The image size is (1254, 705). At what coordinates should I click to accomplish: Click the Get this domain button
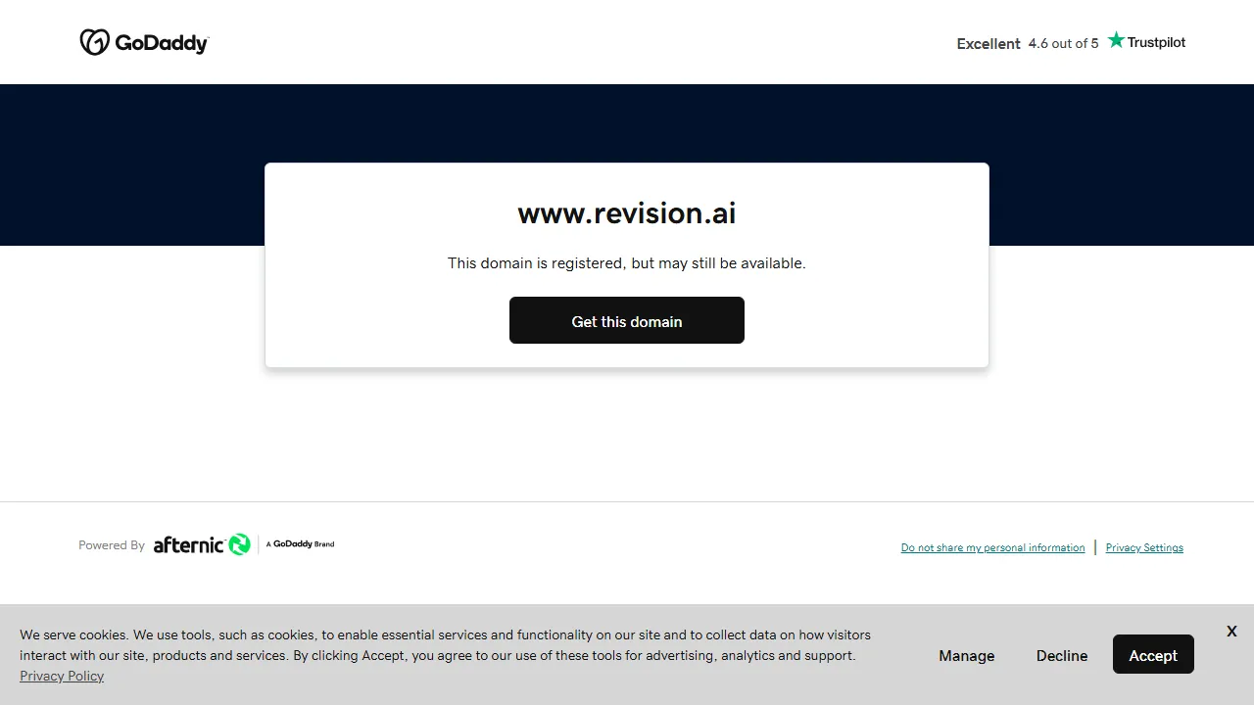pyautogui.click(x=626, y=320)
